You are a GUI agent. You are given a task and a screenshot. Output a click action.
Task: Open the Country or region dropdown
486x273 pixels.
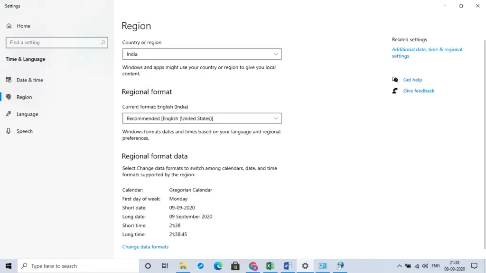click(x=202, y=54)
